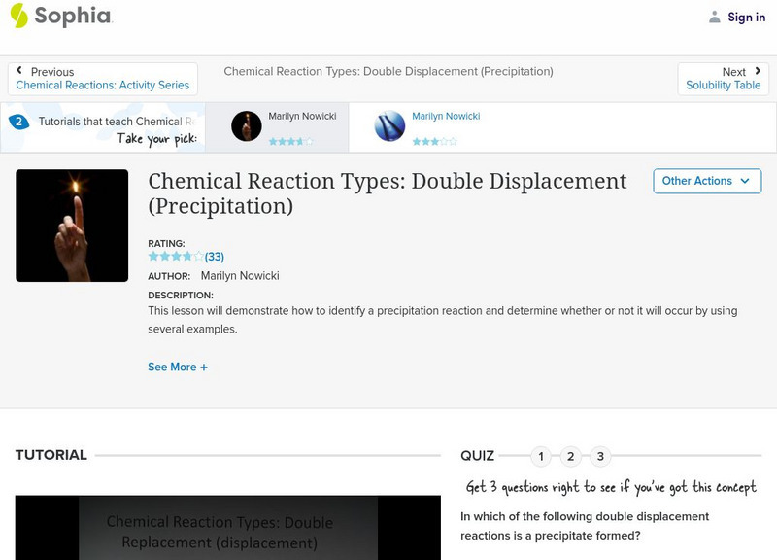Click the blue "2" tutorials badge

17,122
